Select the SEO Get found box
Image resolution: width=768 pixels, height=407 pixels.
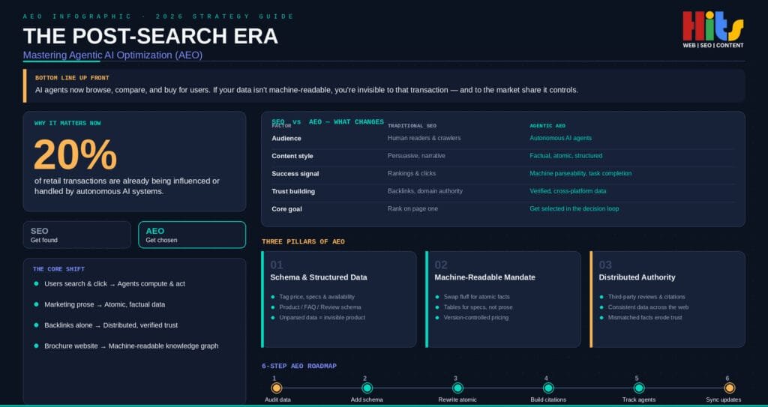click(x=77, y=235)
